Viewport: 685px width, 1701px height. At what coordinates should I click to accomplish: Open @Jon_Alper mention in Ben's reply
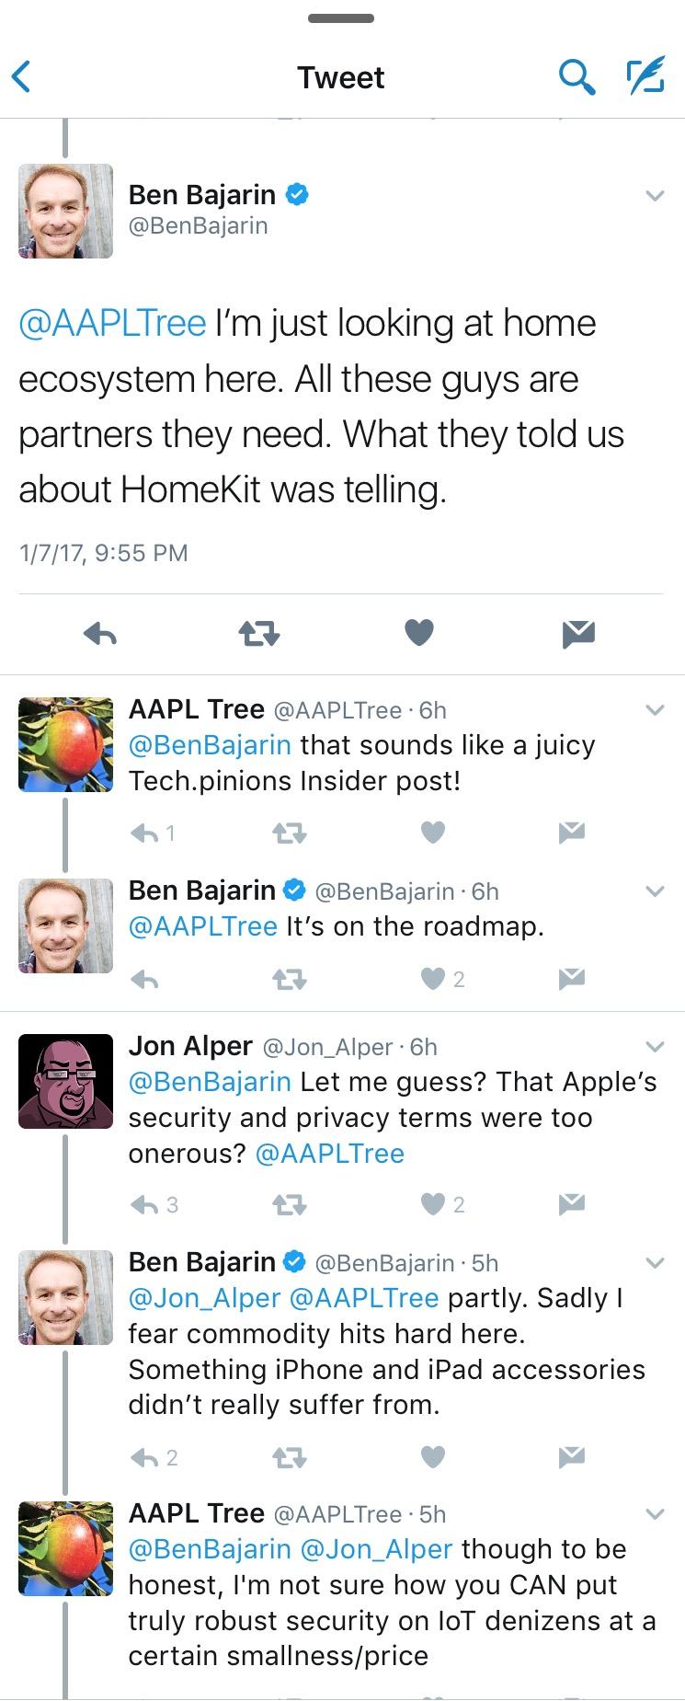204,1298
